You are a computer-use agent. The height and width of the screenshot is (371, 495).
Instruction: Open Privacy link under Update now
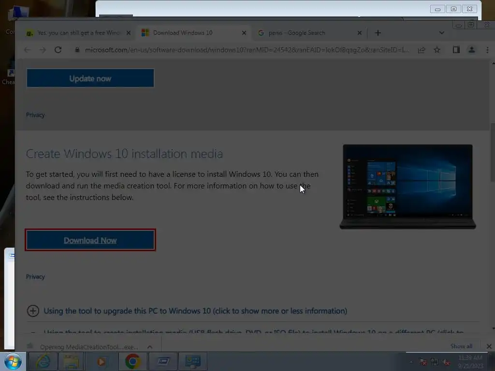click(x=35, y=115)
